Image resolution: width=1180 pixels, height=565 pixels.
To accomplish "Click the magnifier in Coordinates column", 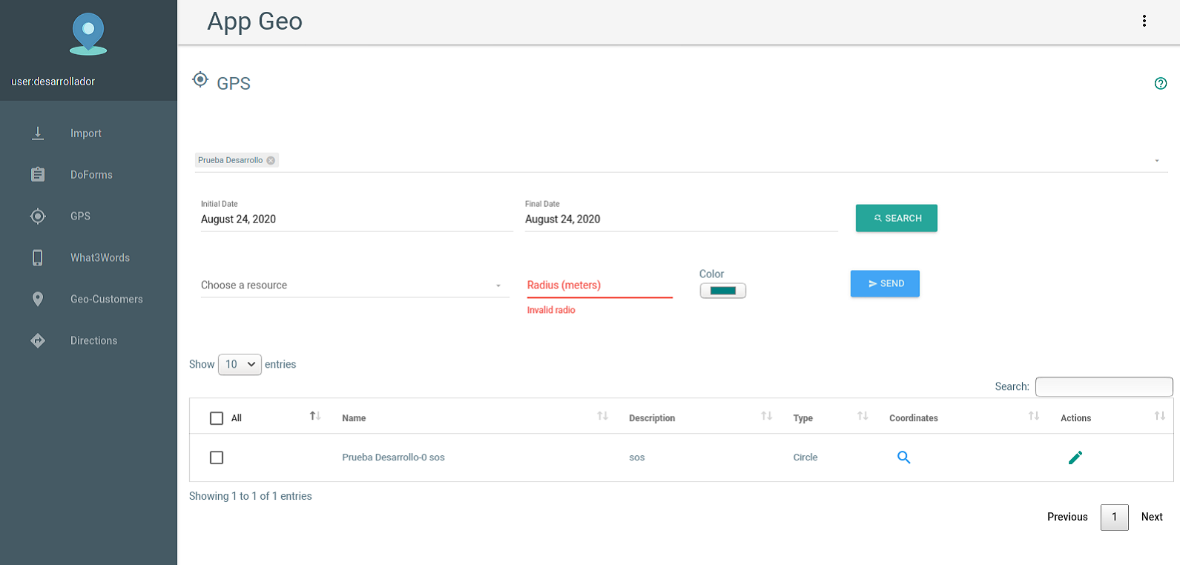I will [903, 457].
